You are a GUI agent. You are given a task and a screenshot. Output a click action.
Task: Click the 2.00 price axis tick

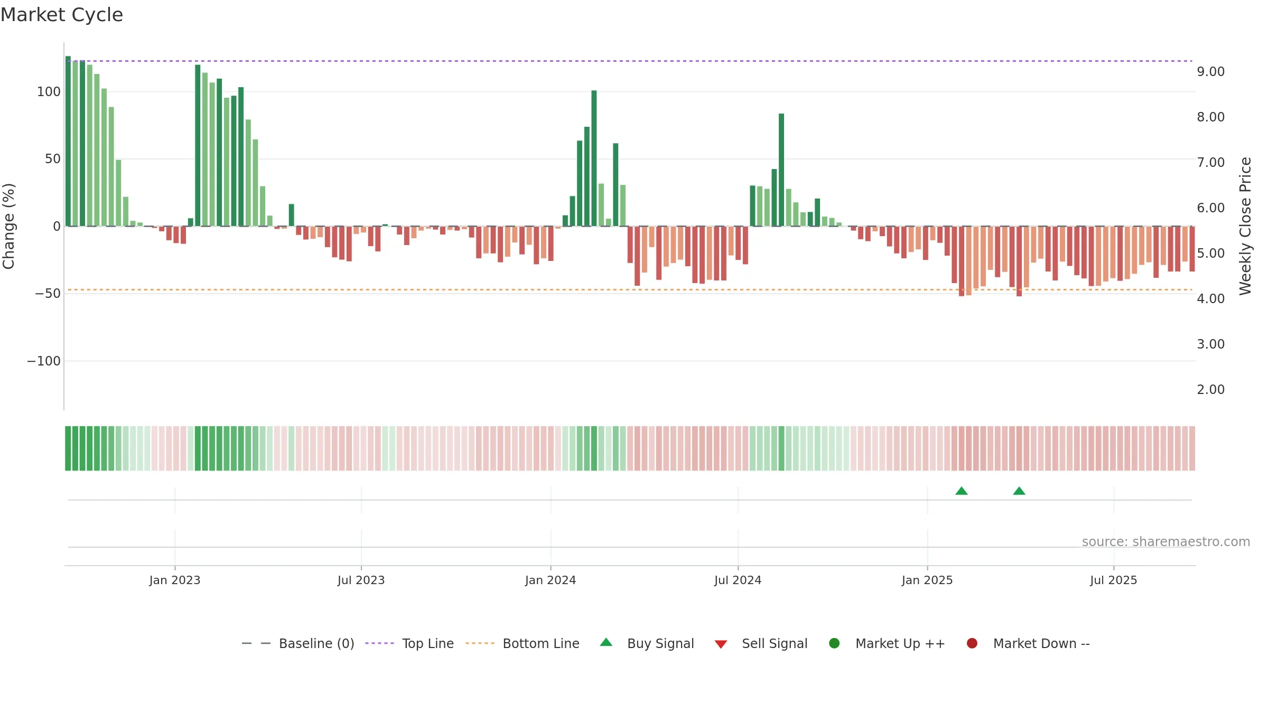[x=1211, y=390]
